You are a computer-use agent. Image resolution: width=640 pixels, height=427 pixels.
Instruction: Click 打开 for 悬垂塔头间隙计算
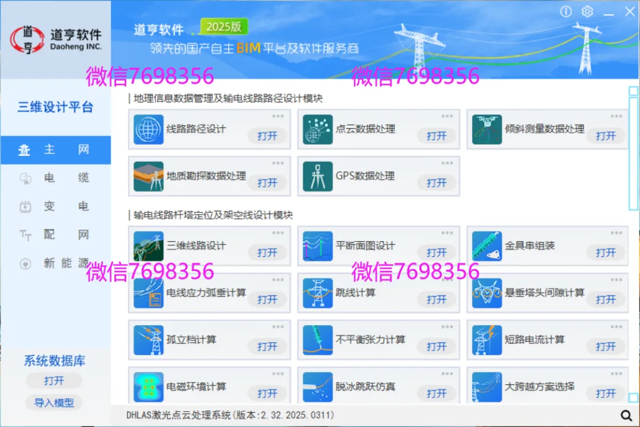[x=606, y=300]
